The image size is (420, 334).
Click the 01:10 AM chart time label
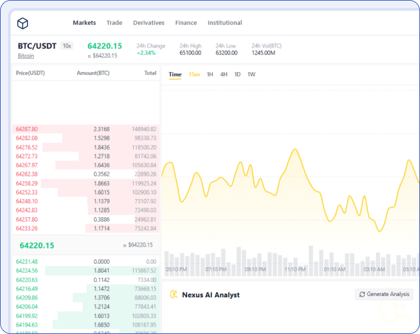(334, 269)
